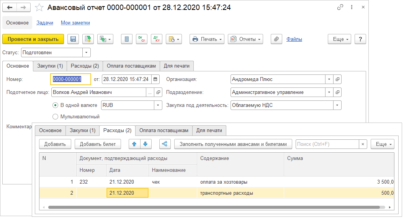Go back with the left arrow button
The height and width of the screenshot is (218, 404).
tap(10, 8)
